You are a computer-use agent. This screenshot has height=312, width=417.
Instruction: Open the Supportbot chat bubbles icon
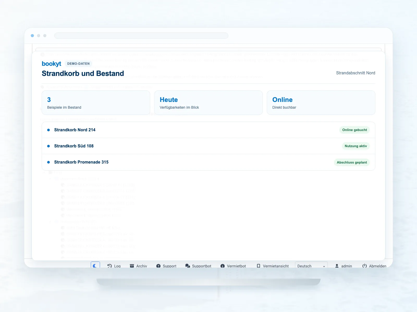188,266
